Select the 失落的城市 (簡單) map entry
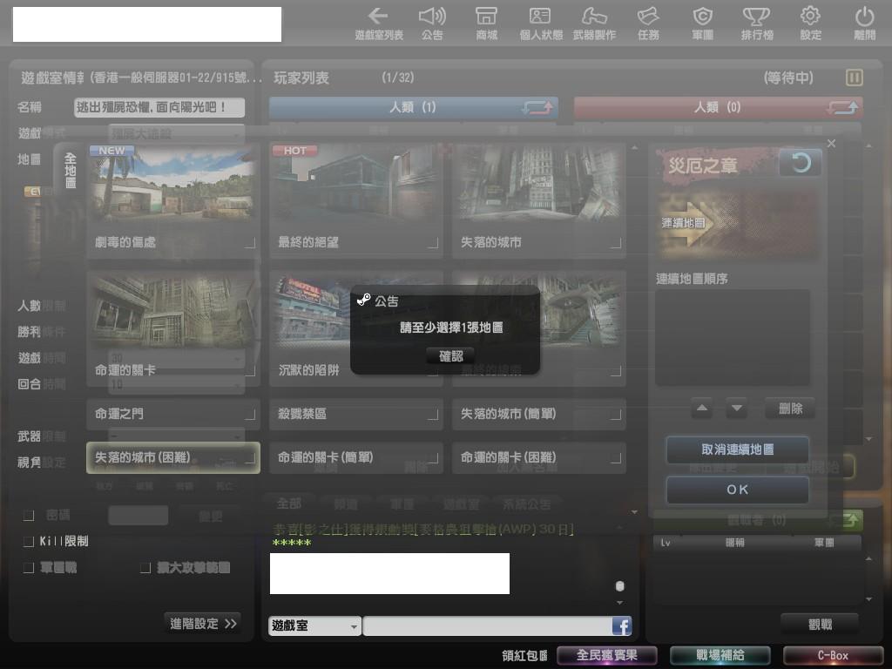892x669 pixels. click(538, 414)
